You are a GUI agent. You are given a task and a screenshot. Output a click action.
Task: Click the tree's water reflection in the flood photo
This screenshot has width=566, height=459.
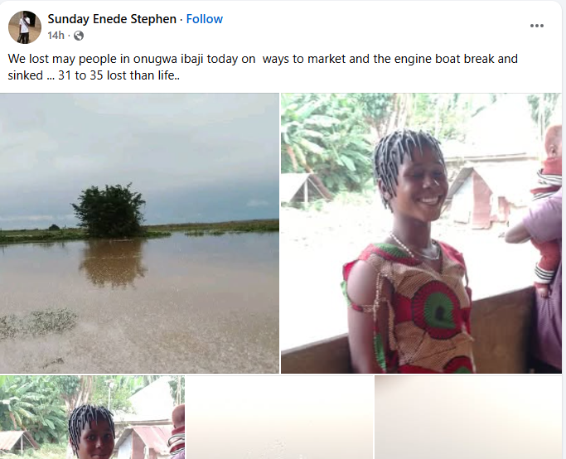pyautogui.click(x=112, y=261)
